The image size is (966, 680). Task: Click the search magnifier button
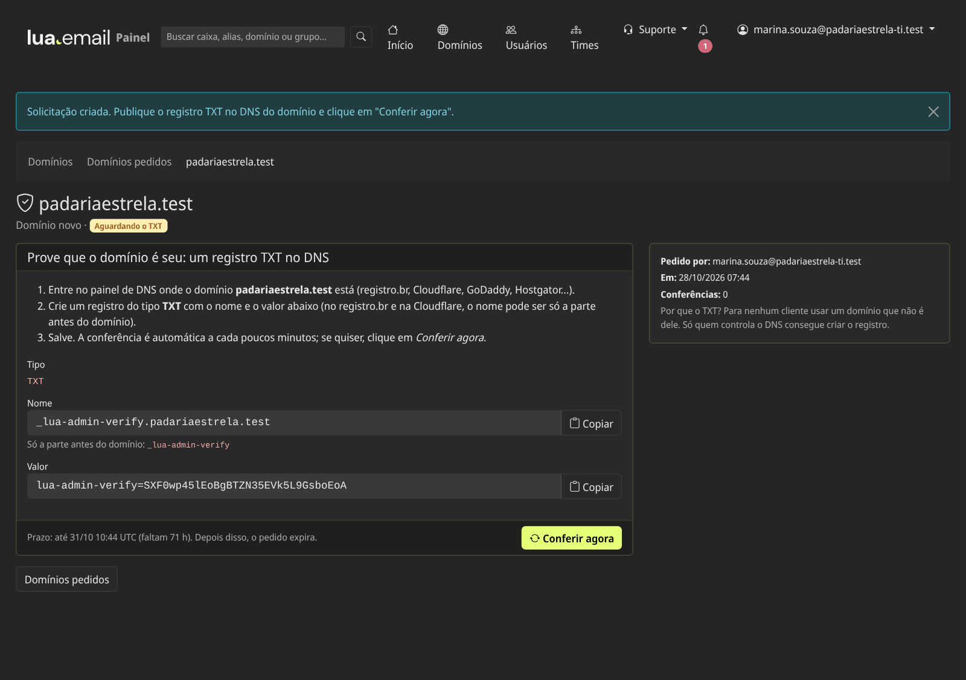361,37
